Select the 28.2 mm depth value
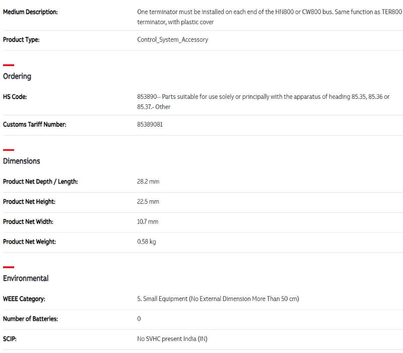The height and width of the screenshot is (353, 403). click(148, 182)
